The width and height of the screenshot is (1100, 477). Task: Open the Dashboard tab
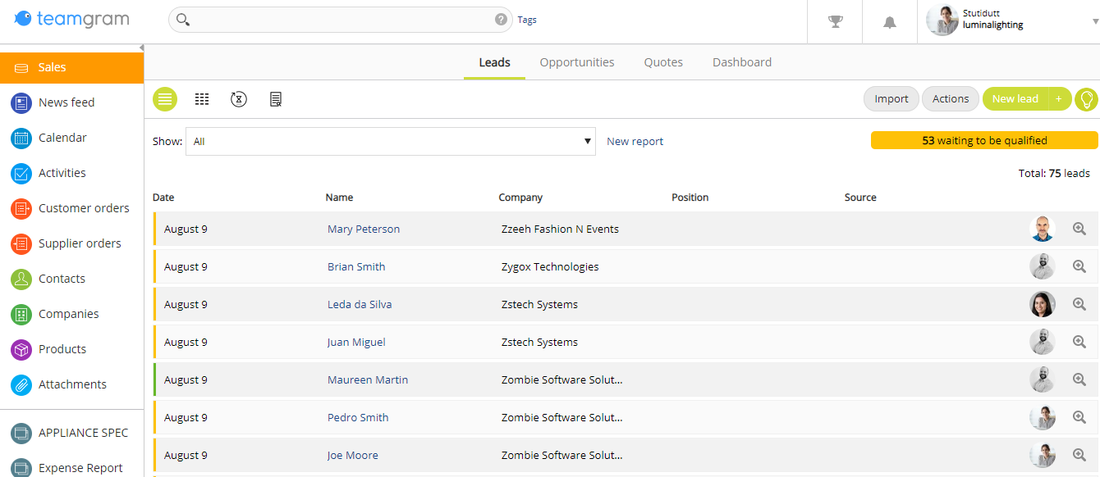(742, 62)
